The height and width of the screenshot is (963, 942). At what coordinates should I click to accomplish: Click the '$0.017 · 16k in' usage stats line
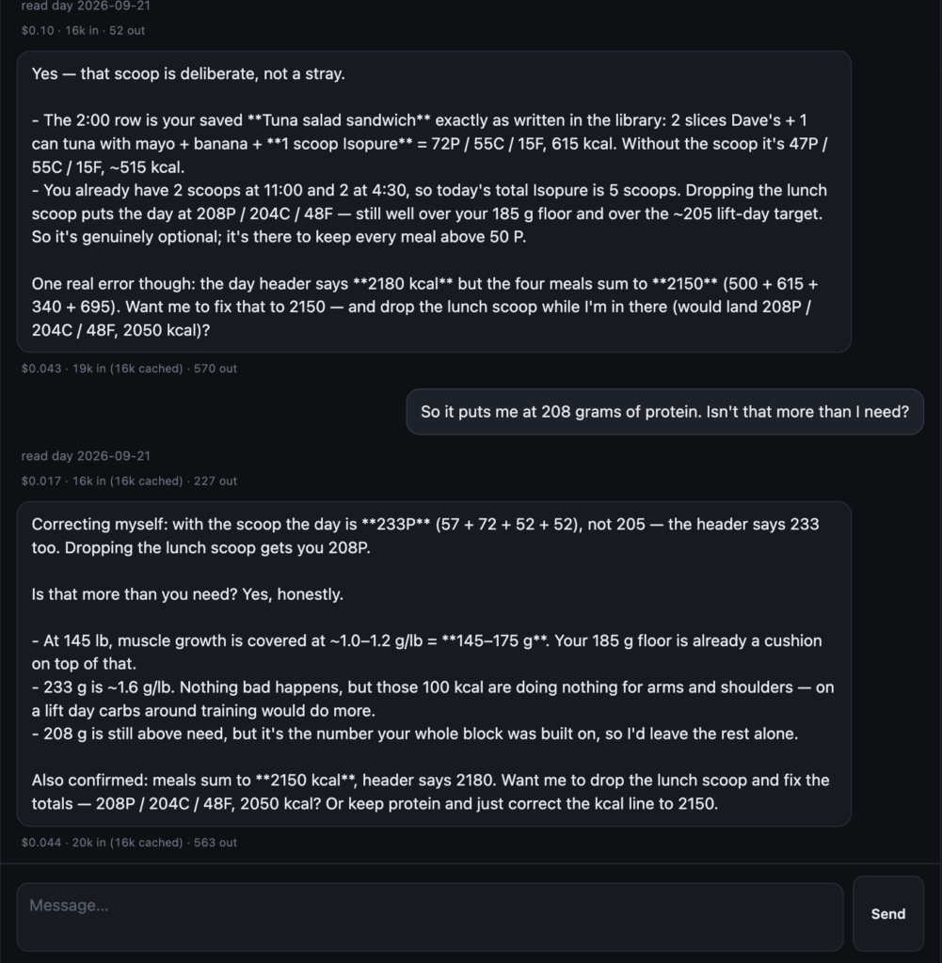(x=129, y=481)
